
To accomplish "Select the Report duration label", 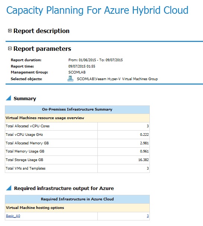I will [x=26, y=60].
